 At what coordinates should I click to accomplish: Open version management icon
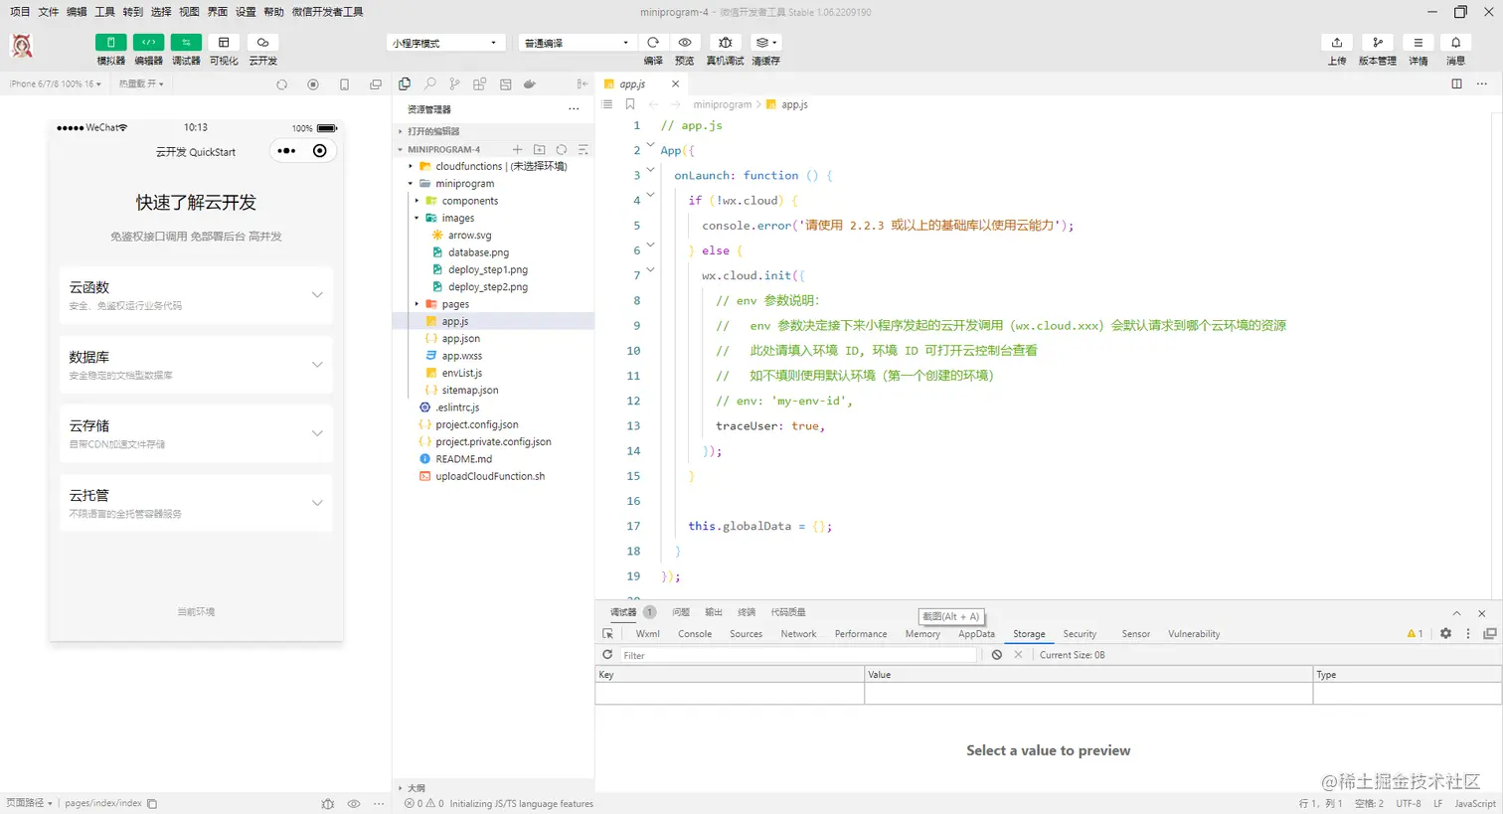[1377, 43]
